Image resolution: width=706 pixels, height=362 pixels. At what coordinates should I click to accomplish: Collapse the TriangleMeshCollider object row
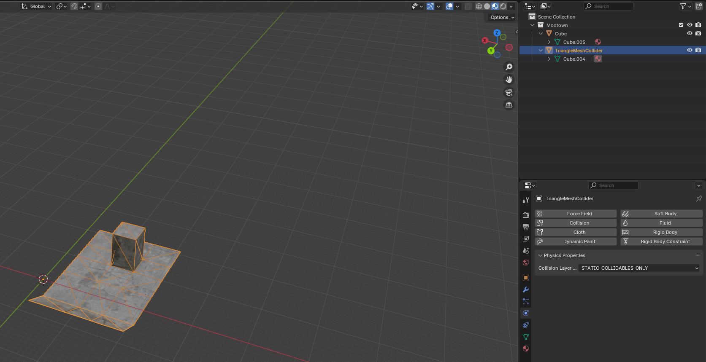click(541, 51)
